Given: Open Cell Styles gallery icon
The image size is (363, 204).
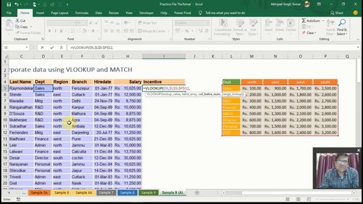Looking at the screenshot, I should 253,23.
